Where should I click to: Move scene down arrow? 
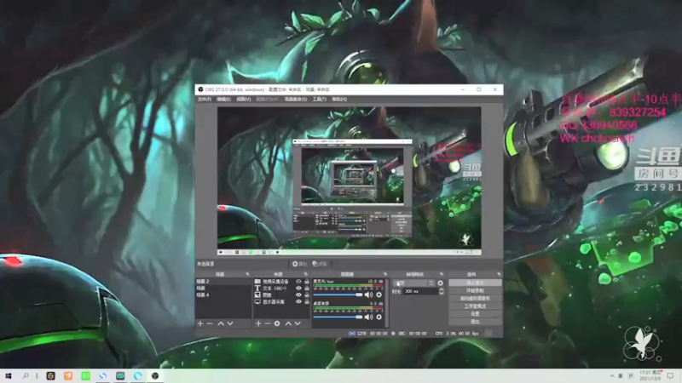(x=230, y=323)
